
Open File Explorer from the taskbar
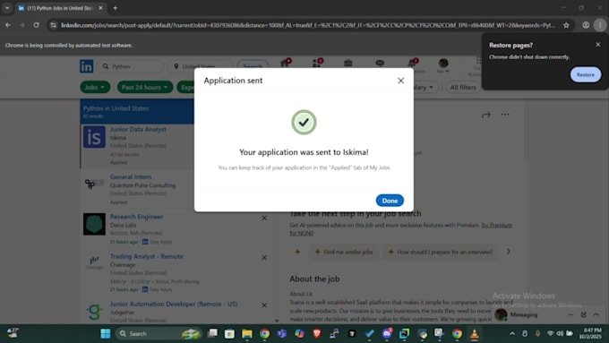[x=247, y=334]
